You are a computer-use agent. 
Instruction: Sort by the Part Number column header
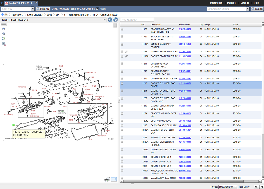tap(185, 24)
